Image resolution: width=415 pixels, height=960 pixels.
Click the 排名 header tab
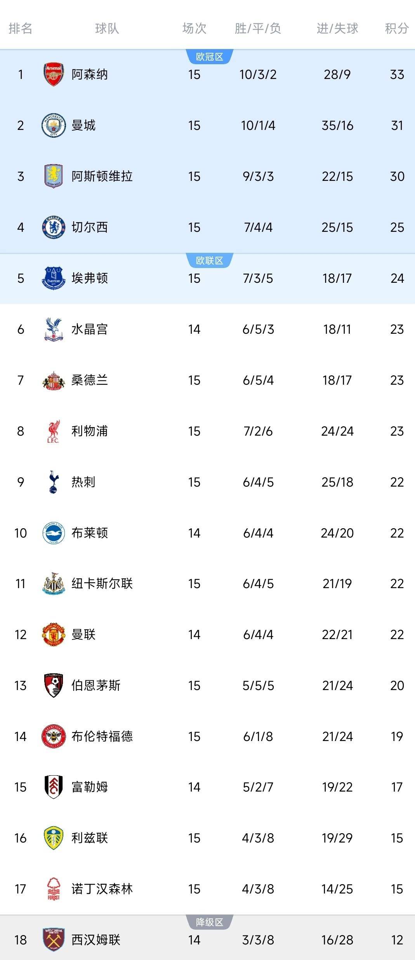point(21,28)
